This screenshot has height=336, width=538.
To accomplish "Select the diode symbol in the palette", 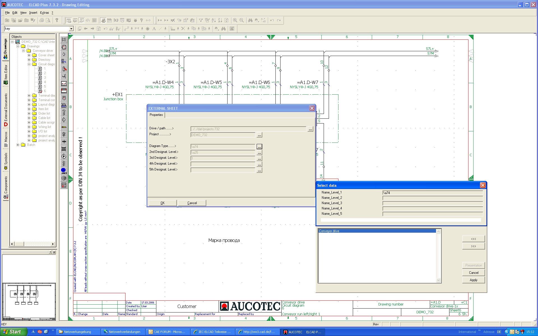I will point(64,134).
